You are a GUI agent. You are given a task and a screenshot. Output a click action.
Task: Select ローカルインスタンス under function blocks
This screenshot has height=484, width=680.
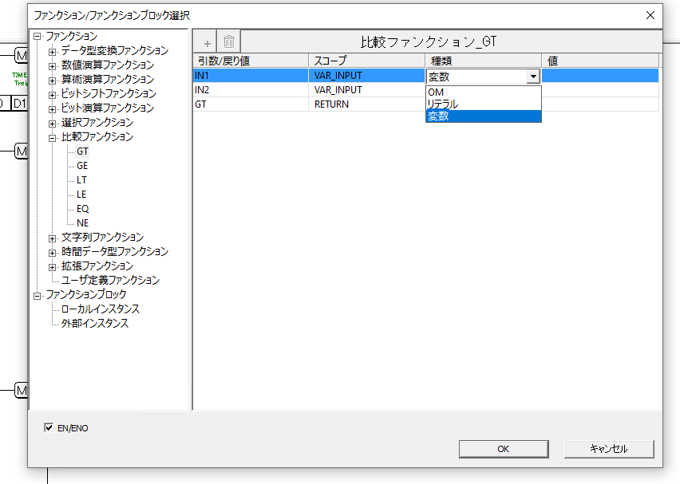101,309
